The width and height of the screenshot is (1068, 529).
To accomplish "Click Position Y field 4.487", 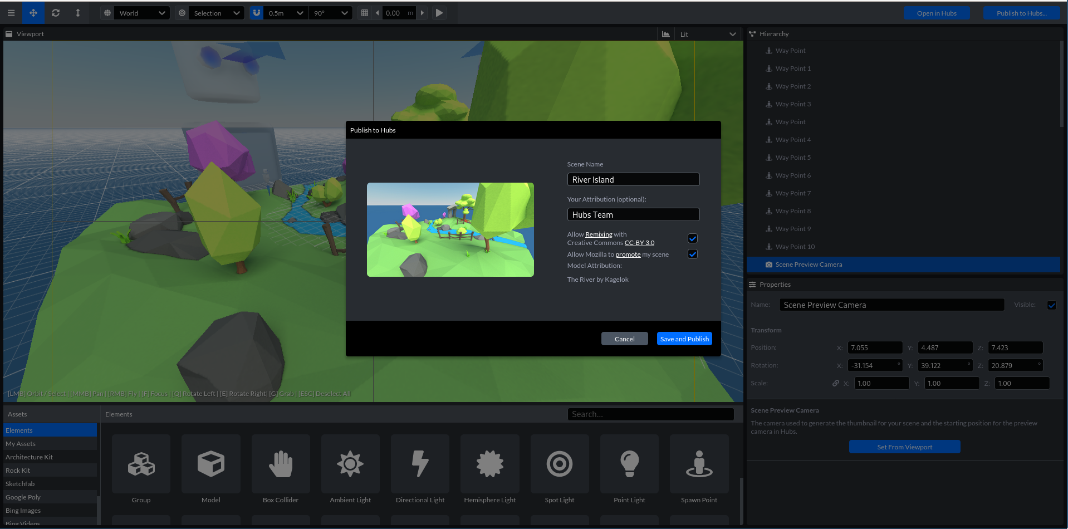I will pos(945,347).
